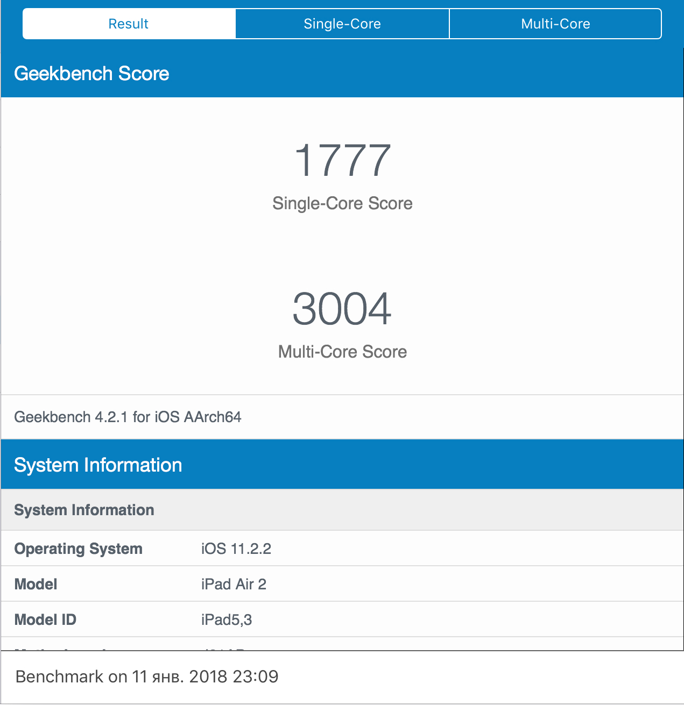684x705 pixels.
Task: Select the Multi-Core tab
Action: (555, 24)
